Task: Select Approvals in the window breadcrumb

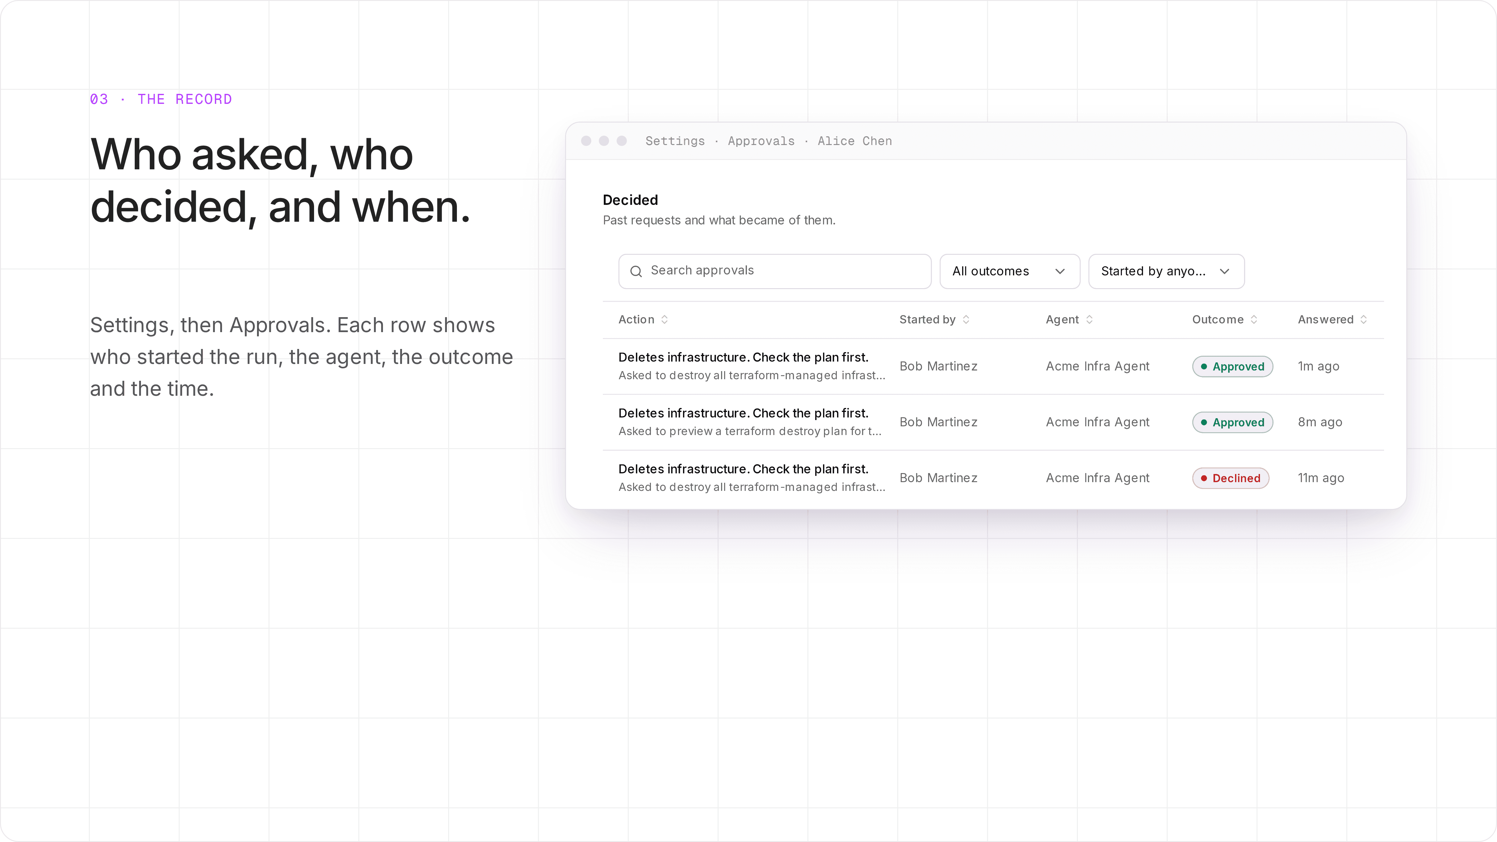Action: [761, 141]
